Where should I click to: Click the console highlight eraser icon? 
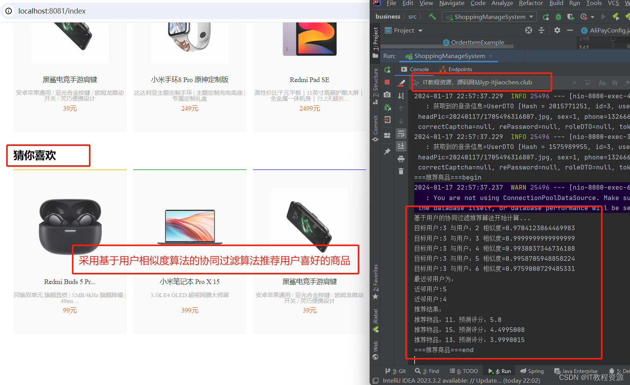pyautogui.click(x=401, y=82)
